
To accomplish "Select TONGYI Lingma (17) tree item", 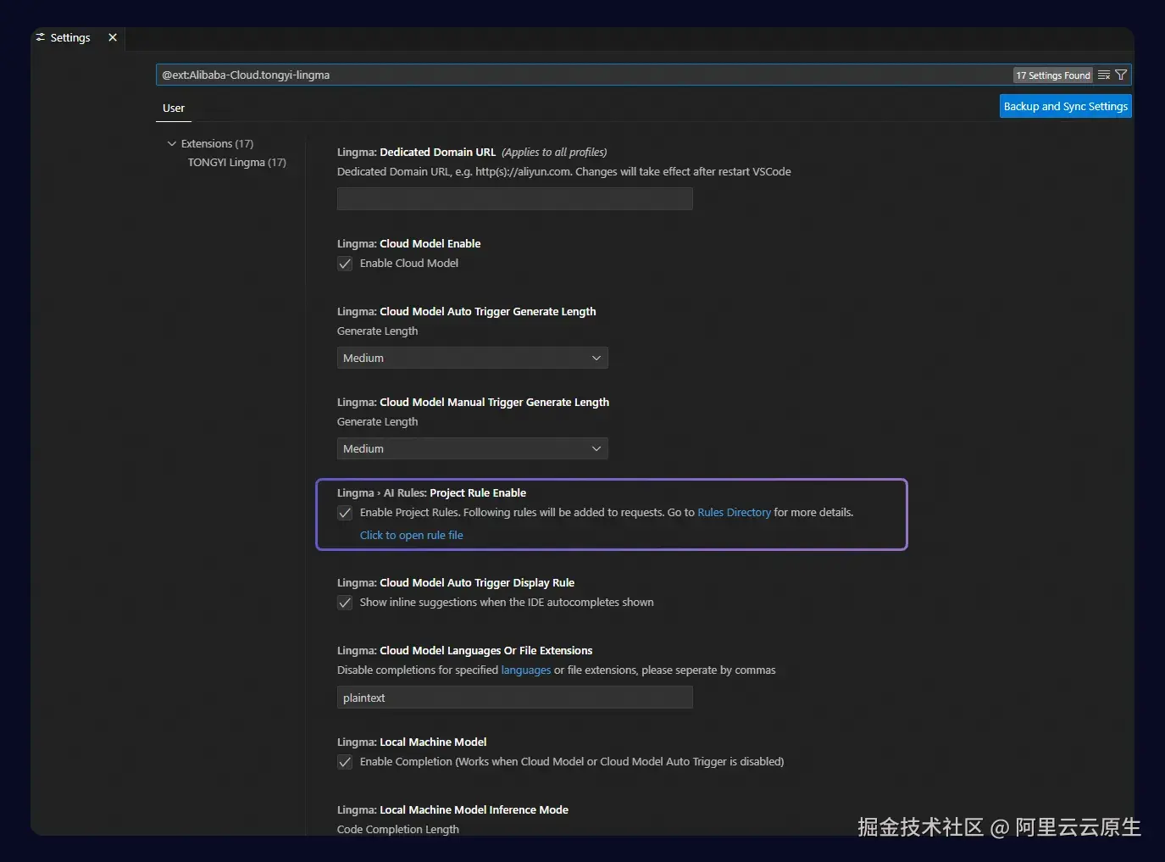I will [x=237, y=163].
